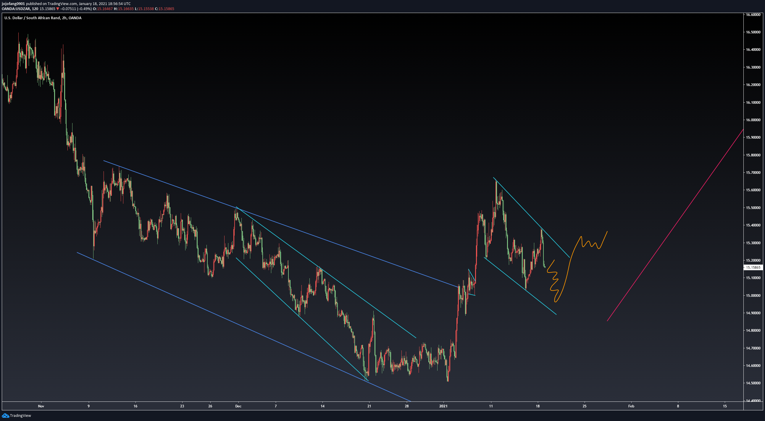Click the TradingView logo icon
This screenshot has height=421, width=765.
[5, 415]
